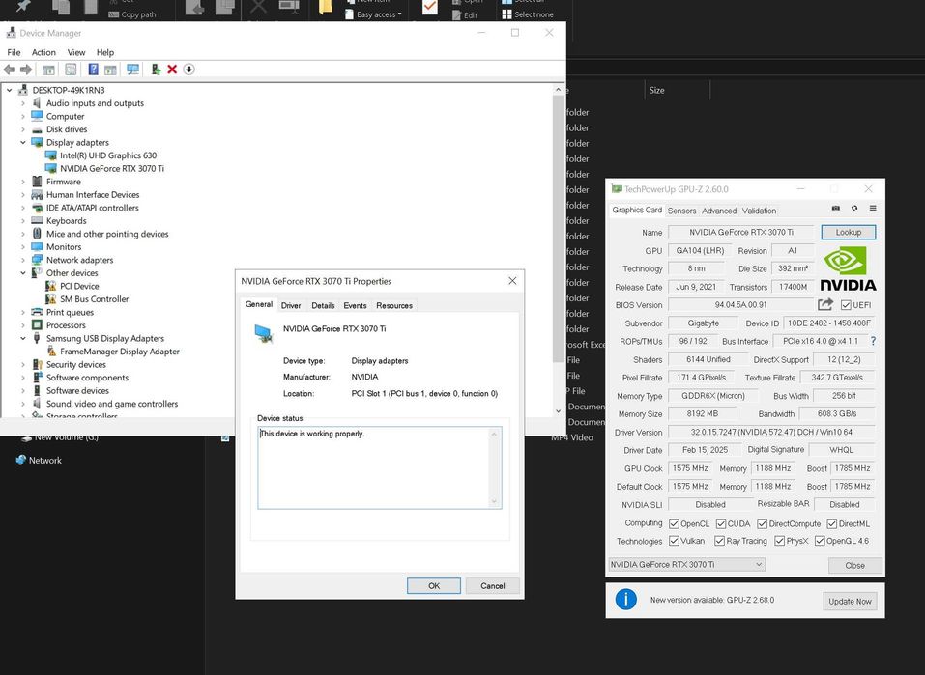
Task: Click the Bus Interface question mark
Action: point(874,341)
